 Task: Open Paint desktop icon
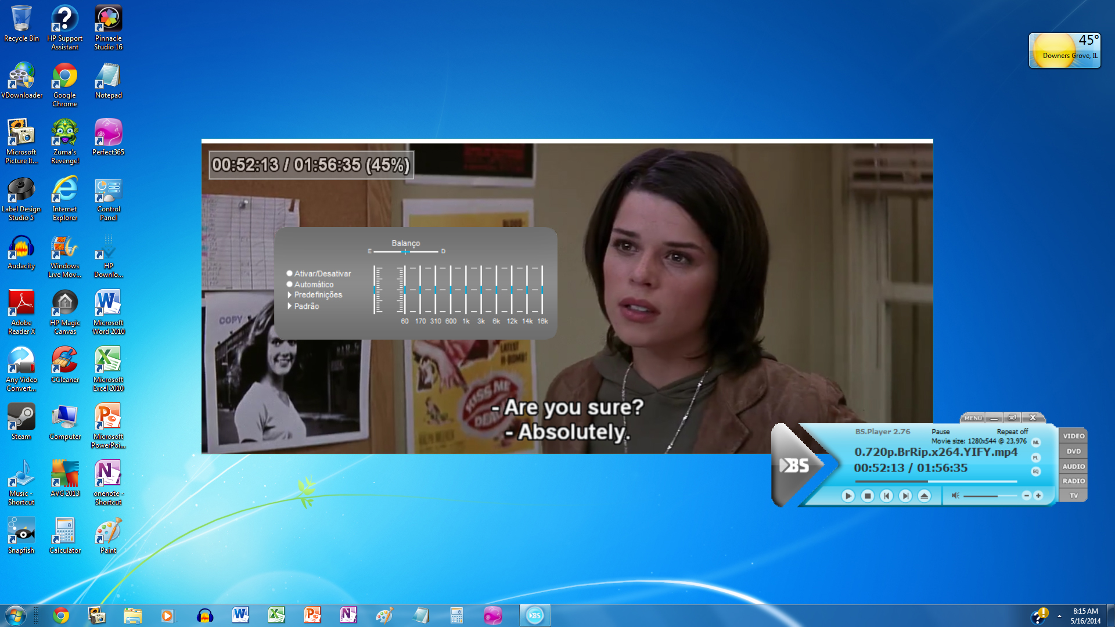(109, 536)
